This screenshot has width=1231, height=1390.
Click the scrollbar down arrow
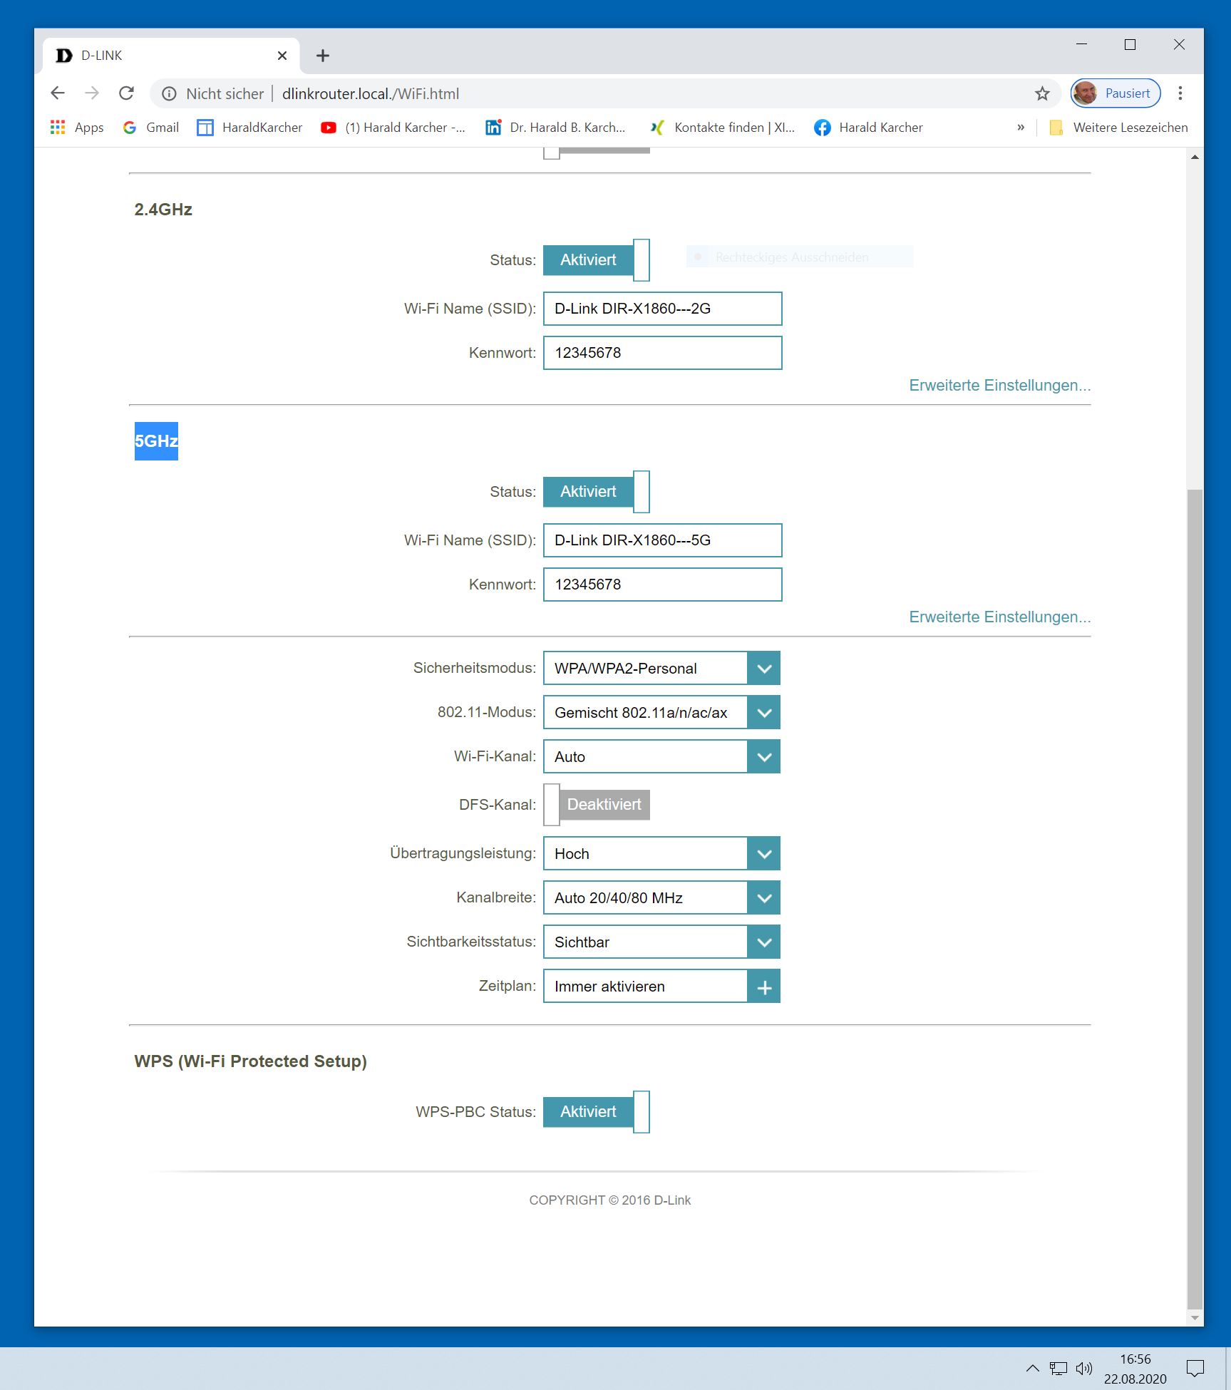click(x=1195, y=1317)
